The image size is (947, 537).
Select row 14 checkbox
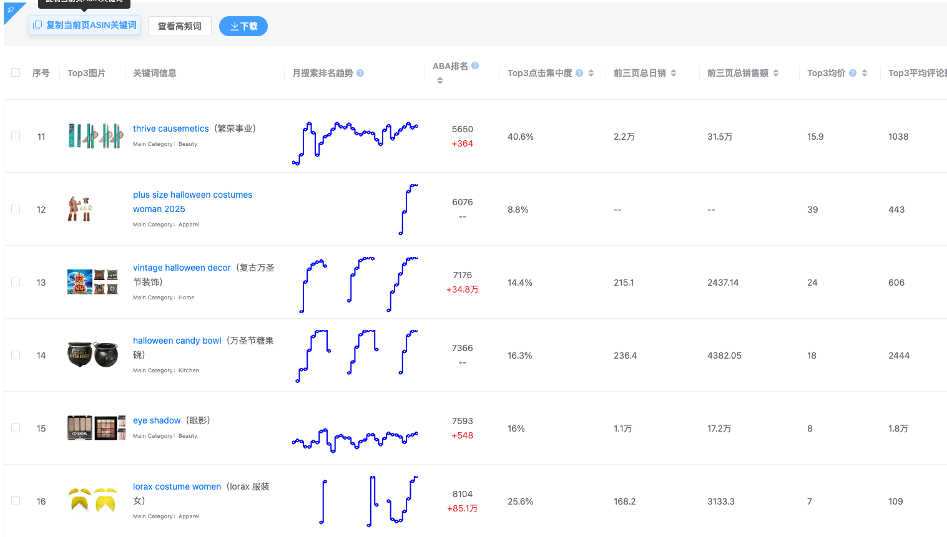coord(16,355)
